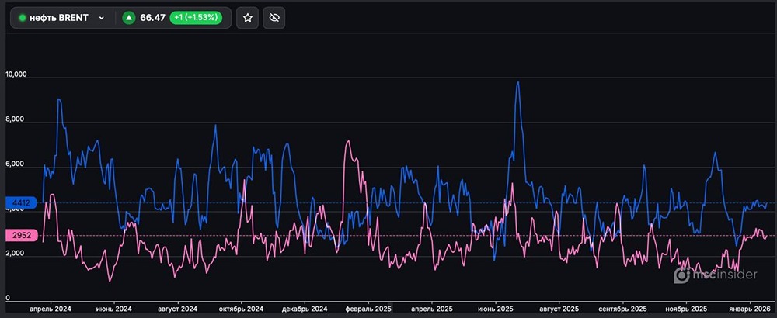Image resolution: width=777 pixels, height=318 pixels.
Task: Click the crossed-out eye hide icon
Action: pyautogui.click(x=273, y=18)
